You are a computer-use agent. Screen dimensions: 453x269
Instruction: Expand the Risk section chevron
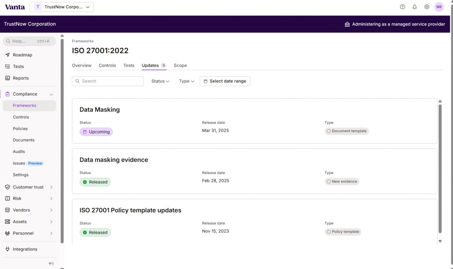pyautogui.click(x=51, y=198)
